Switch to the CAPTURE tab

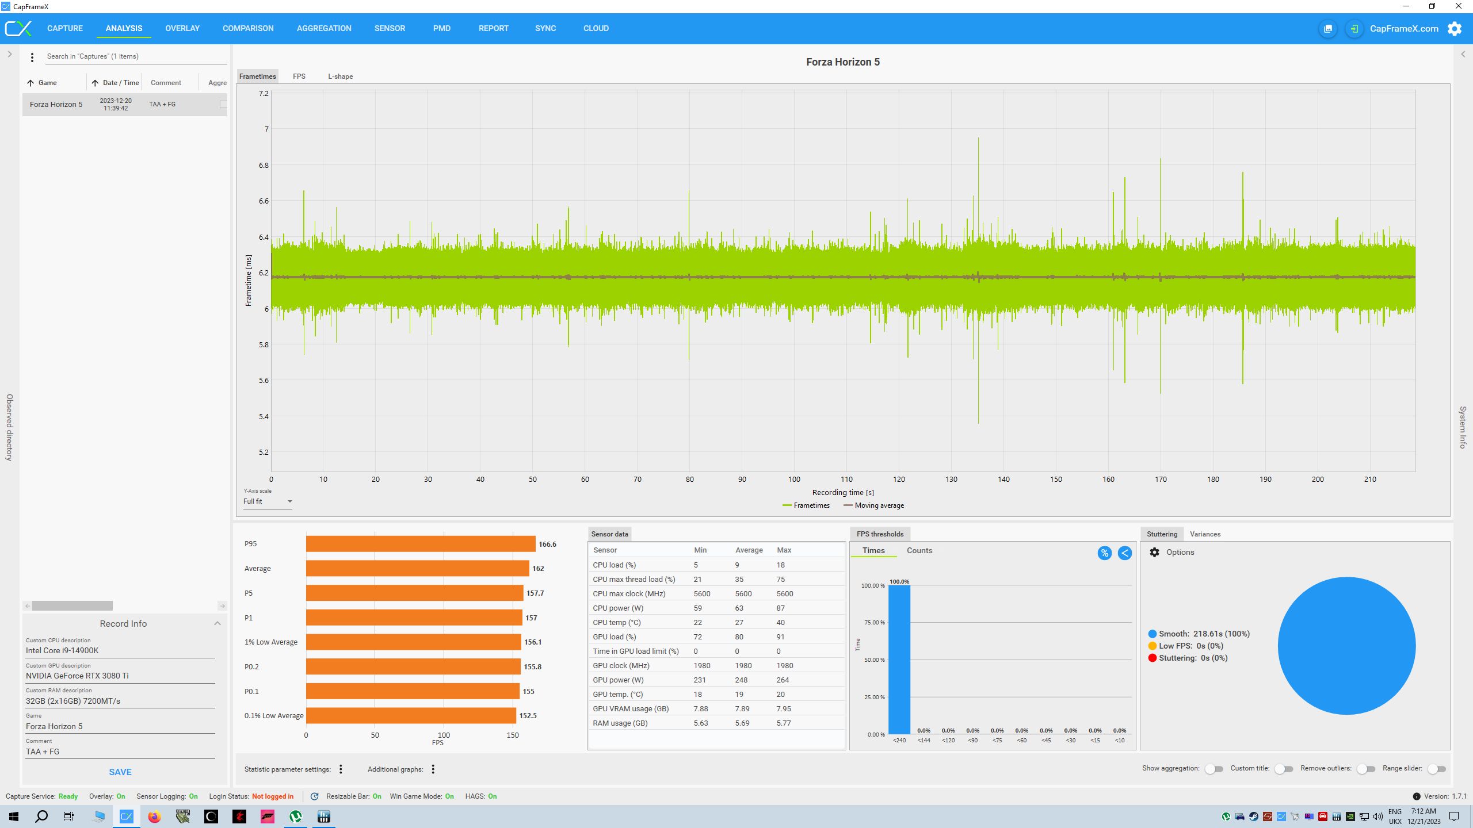(65, 28)
